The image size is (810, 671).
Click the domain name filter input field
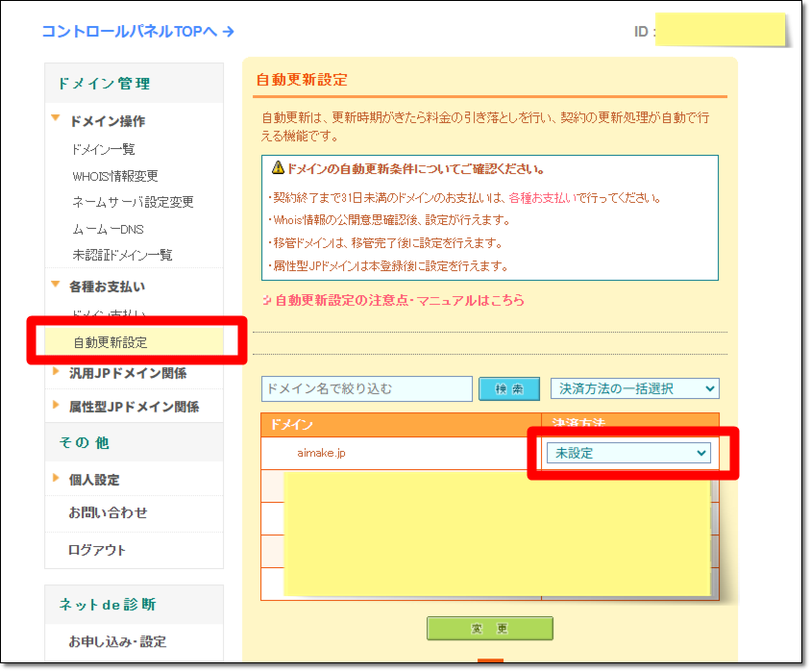point(365,388)
